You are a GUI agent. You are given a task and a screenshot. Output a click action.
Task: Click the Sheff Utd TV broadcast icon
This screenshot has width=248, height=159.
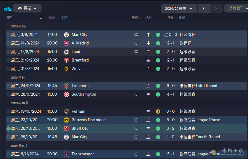click(136, 129)
